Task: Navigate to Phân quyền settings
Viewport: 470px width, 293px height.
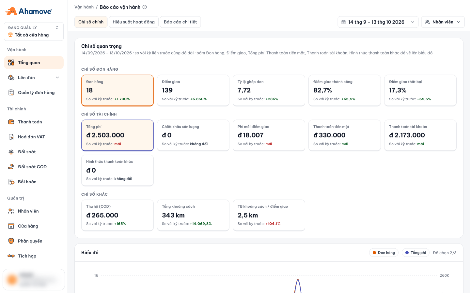Action: [x=34, y=241]
